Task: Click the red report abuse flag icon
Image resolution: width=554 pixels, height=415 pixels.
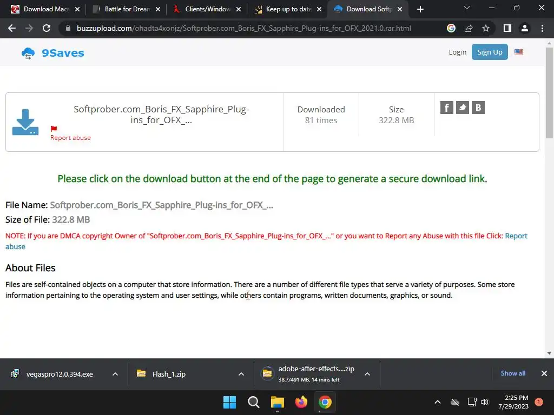Action: [54, 129]
